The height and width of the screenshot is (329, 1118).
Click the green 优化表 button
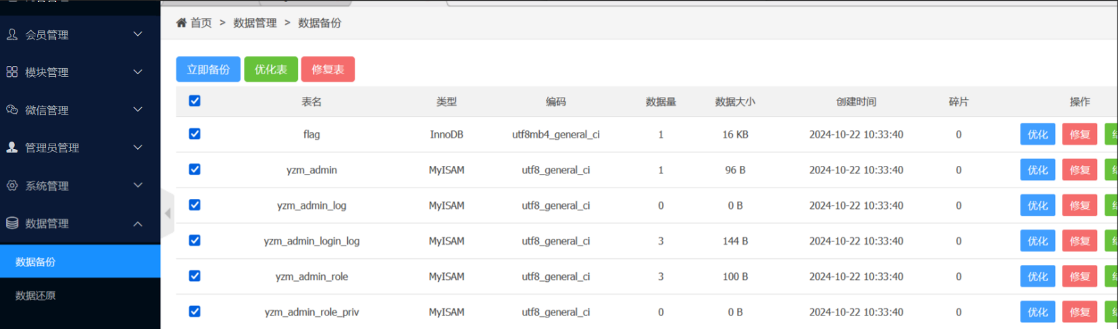[x=271, y=69]
